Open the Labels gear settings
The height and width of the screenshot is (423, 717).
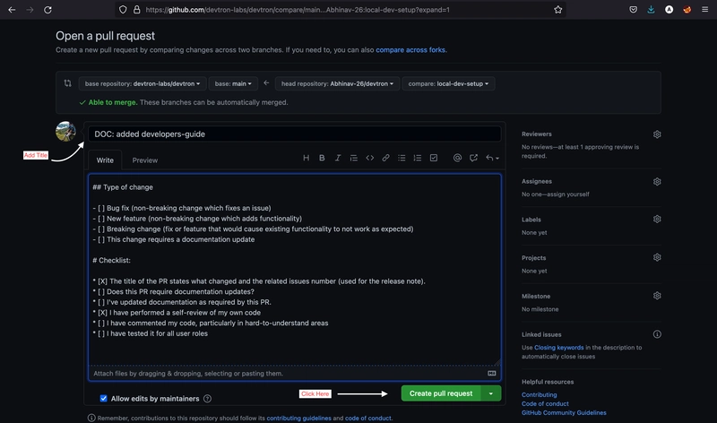(x=657, y=219)
